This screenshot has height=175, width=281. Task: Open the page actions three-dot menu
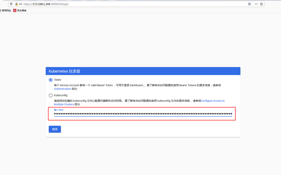coord(256,4)
